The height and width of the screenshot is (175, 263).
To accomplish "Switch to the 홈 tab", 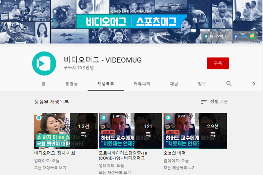I will tap(44, 84).
